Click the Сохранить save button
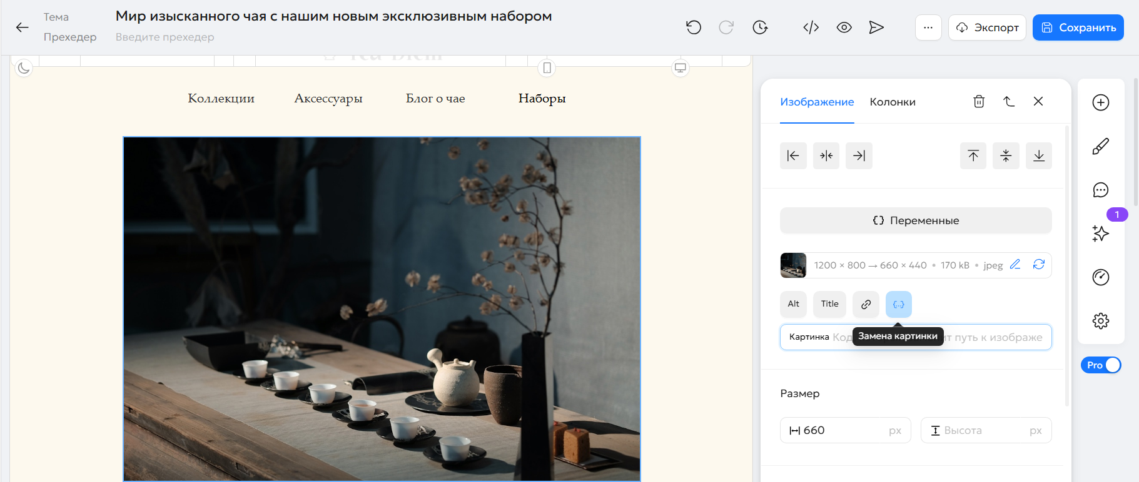Screen dimensions: 1139x482 click(x=1078, y=27)
